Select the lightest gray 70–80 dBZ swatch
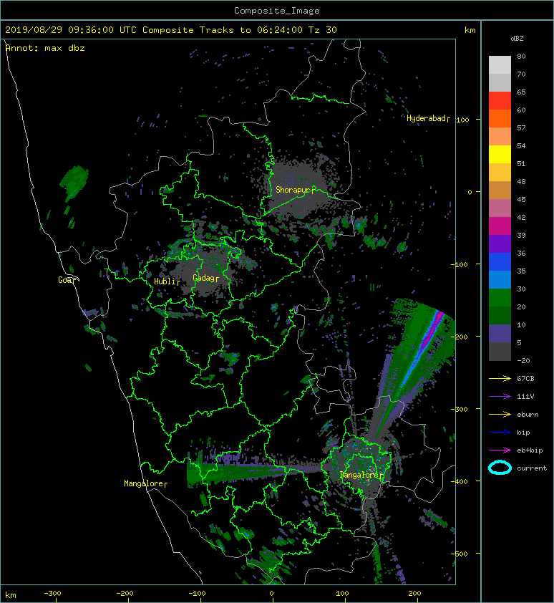Screen dimensions: 554x603 pyautogui.click(x=500, y=65)
